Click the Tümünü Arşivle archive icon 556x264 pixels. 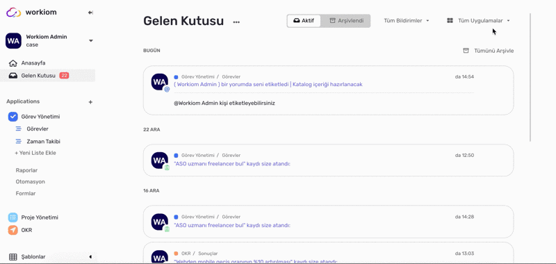466,51
